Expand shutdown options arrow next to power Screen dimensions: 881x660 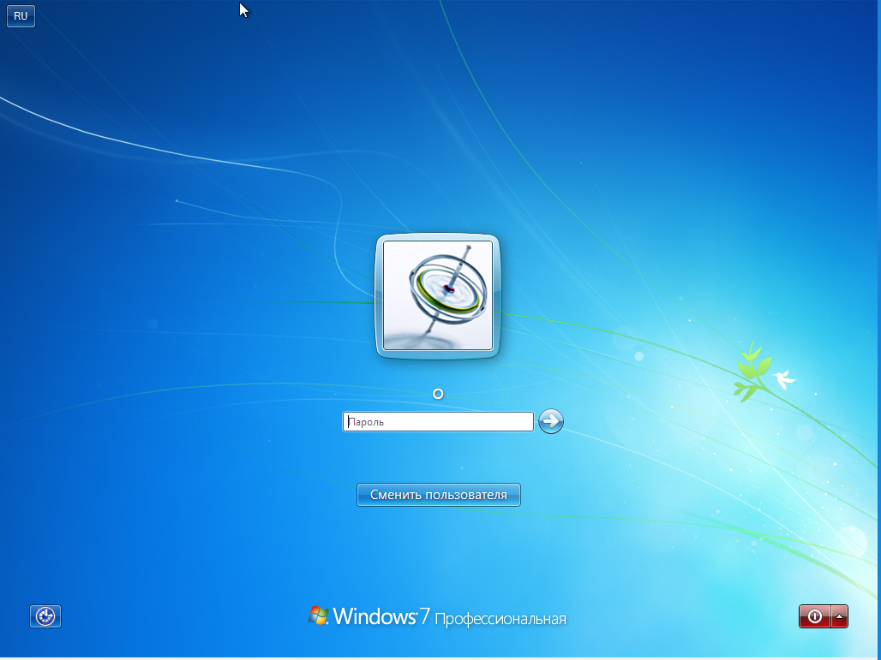pyautogui.click(x=839, y=616)
